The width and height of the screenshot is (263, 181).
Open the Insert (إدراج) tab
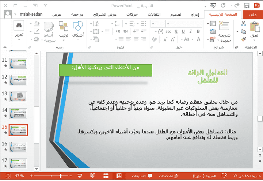click(x=195, y=15)
